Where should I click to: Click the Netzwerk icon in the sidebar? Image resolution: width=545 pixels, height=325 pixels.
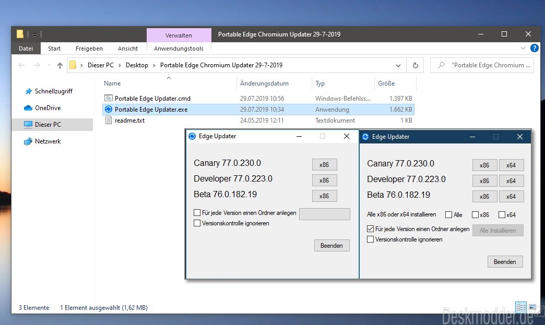[x=28, y=141]
